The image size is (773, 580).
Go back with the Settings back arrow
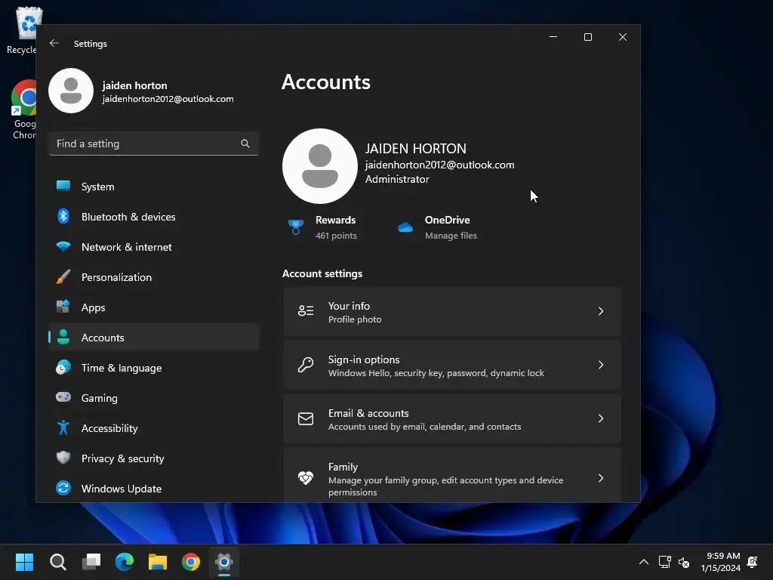pos(54,43)
